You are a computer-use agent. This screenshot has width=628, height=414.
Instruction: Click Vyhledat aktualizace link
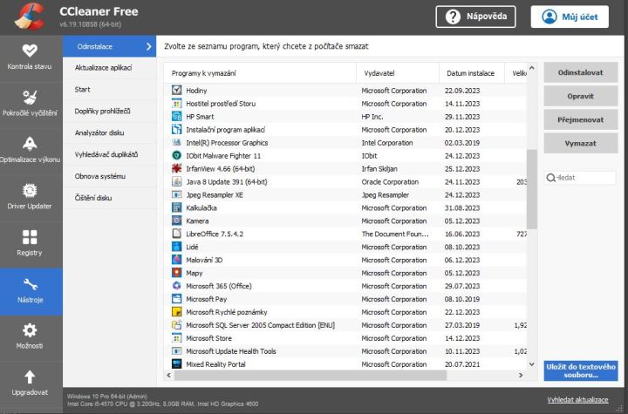pos(577,399)
